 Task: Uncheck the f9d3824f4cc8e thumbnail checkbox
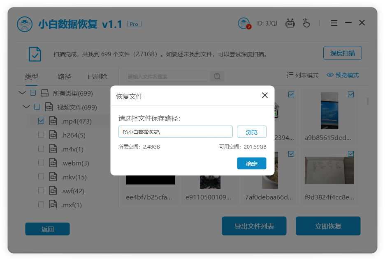(351, 153)
